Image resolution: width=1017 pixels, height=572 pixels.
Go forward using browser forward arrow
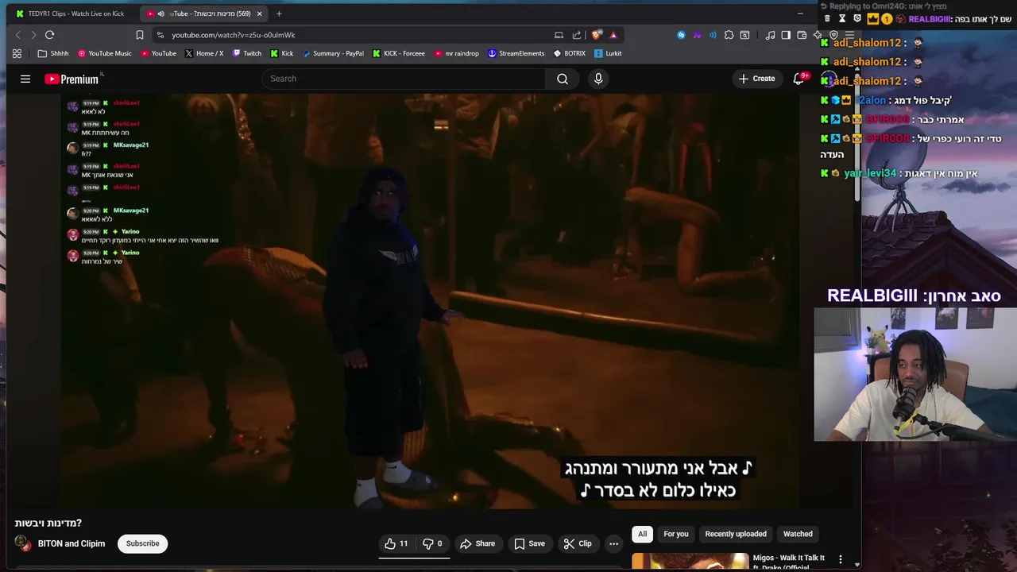coord(33,35)
